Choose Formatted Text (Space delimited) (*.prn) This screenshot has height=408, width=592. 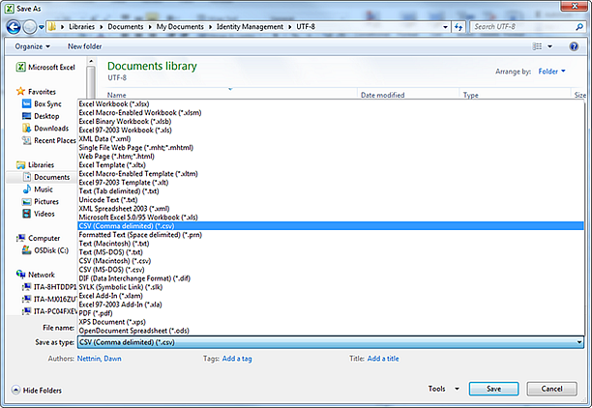pyautogui.click(x=331, y=234)
